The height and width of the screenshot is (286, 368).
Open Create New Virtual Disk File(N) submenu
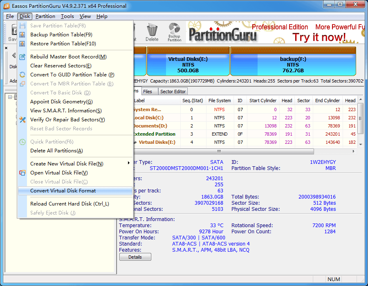click(75, 164)
